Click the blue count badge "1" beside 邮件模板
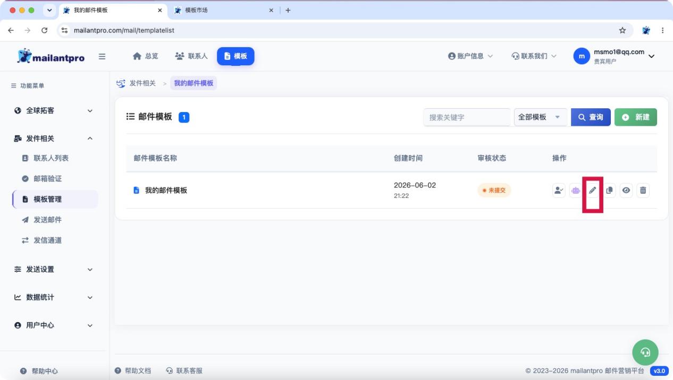The height and width of the screenshot is (380, 673). (184, 117)
